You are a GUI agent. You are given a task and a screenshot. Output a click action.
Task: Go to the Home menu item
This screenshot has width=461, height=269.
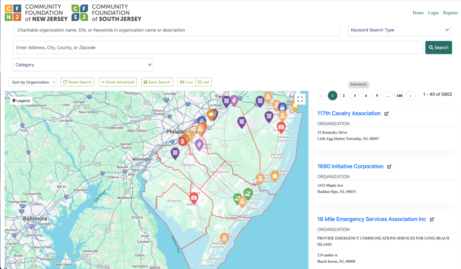[418, 13]
